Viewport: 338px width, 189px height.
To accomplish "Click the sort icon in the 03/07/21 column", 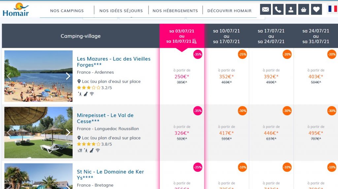I will tap(194, 41).
